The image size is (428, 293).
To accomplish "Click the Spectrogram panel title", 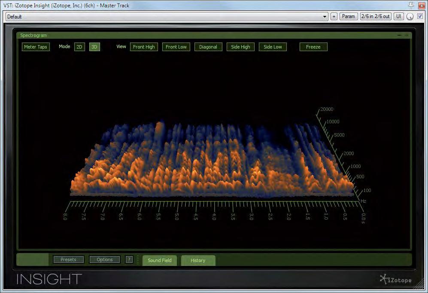I will click(33, 35).
